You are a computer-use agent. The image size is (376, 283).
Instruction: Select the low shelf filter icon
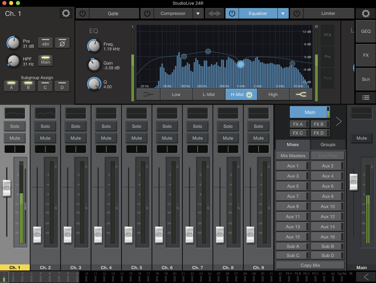click(148, 94)
